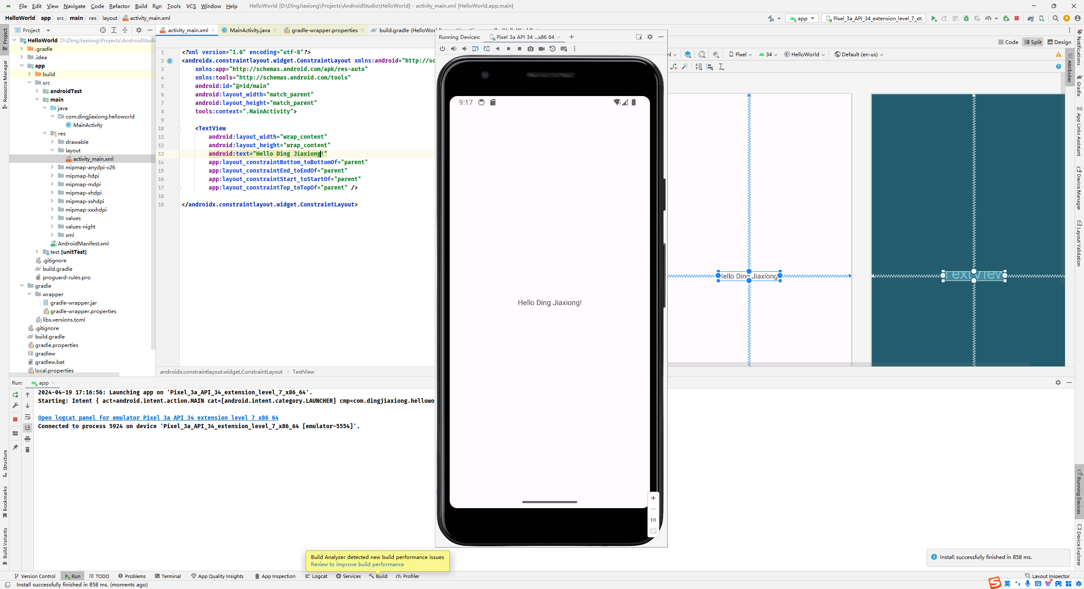This screenshot has height=589, width=1084.
Task: Click the Logcat tab in bottom panel
Action: tap(320, 576)
